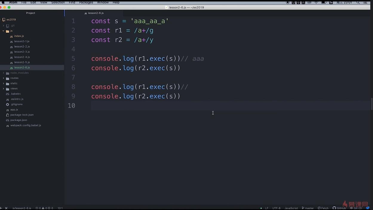Change JavaScript grammar selector
The image size is (373, 210).
[x=291, y=208]
